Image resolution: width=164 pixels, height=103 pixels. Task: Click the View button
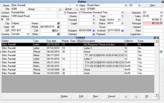tap(153, 5)
